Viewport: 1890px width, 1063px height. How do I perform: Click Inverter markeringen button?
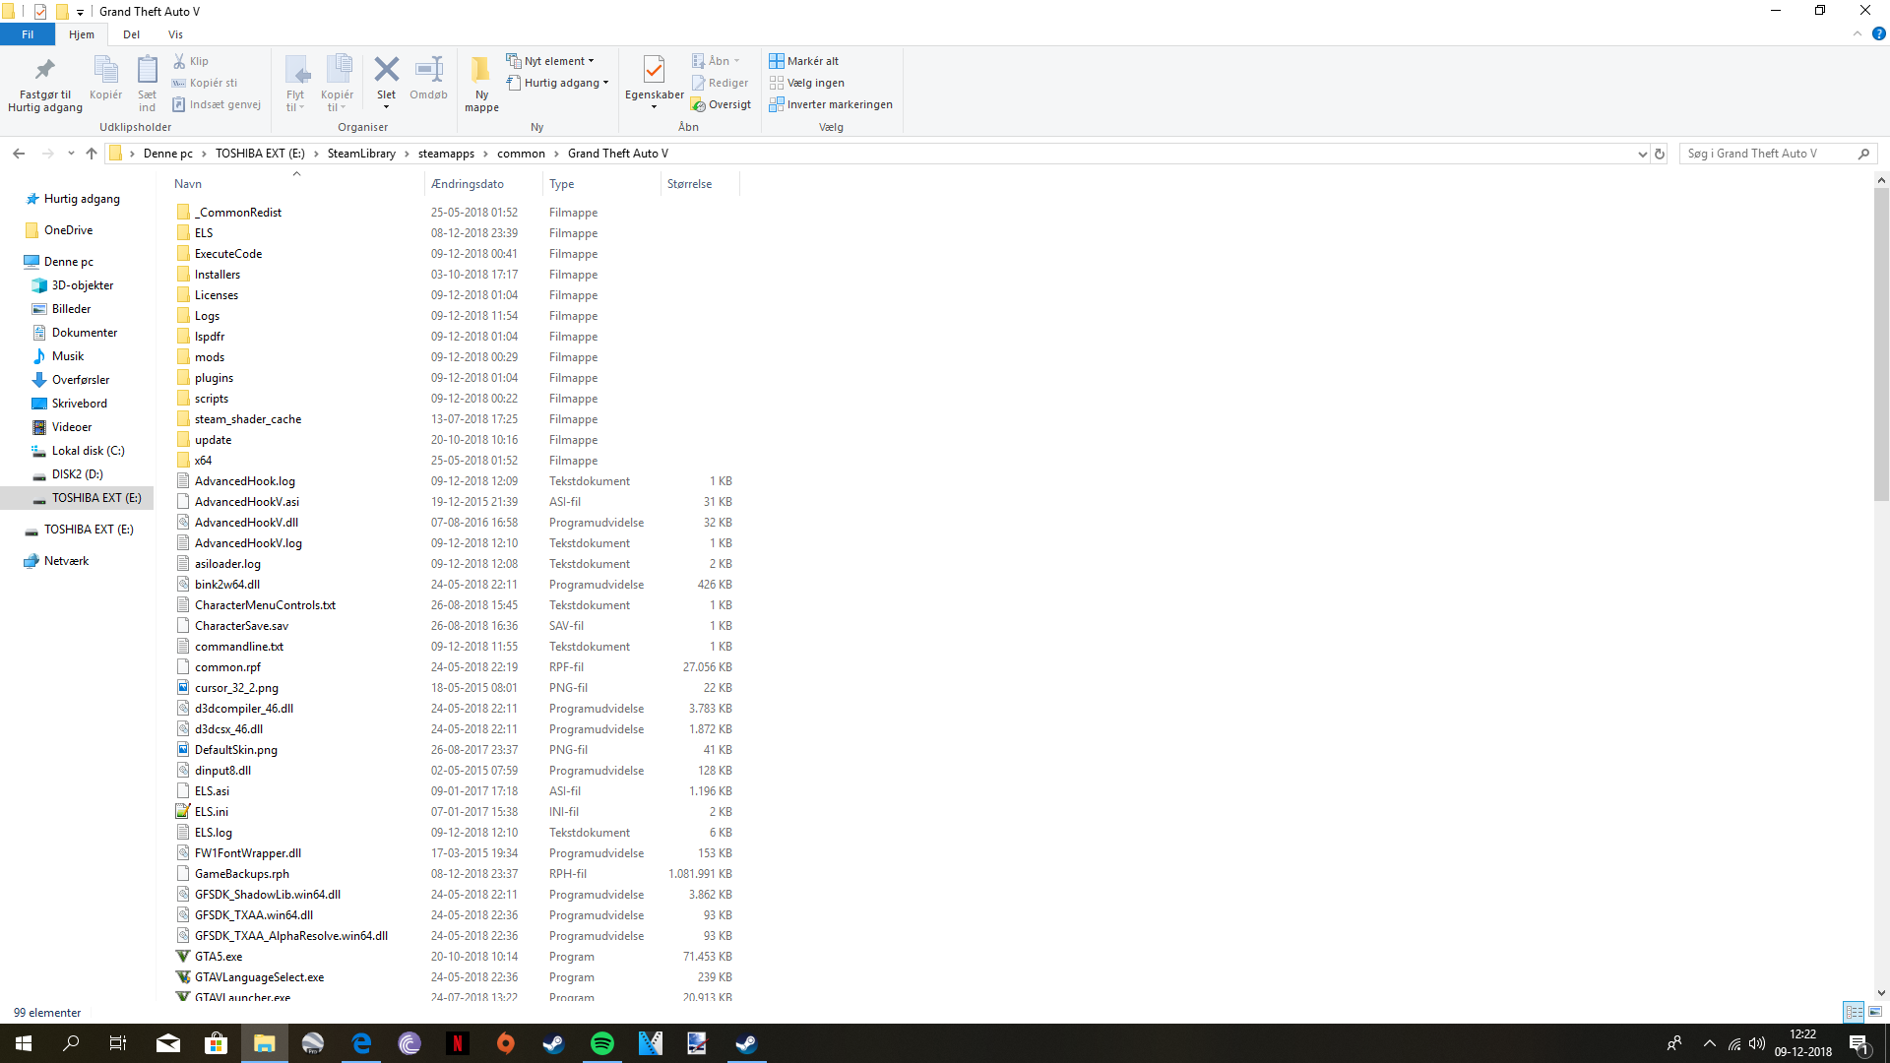tap(831, 104)
